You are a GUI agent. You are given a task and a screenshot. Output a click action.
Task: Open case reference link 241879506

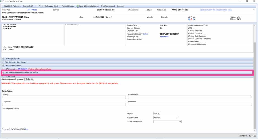pyautogui.click(x=32, y=10)
